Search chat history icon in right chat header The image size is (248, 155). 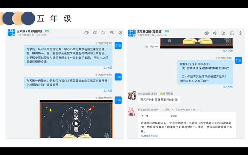(232, 33)
